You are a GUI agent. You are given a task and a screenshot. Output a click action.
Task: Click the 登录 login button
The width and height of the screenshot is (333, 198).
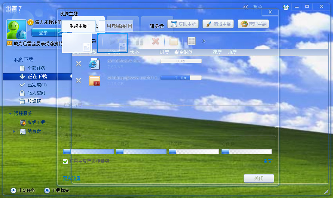(43, 33)
